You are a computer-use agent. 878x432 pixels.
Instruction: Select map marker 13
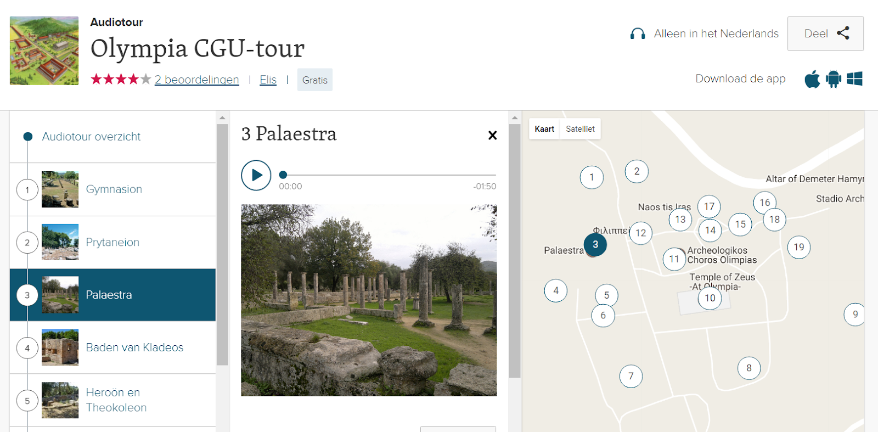point(680,220)
